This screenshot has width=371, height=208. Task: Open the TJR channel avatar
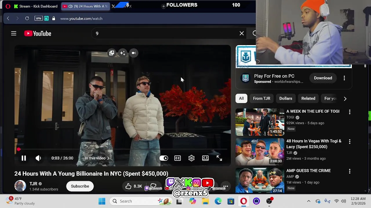[20, 186]
